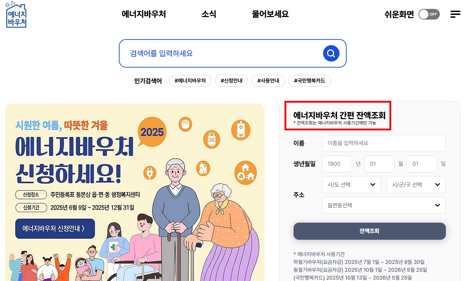The height and width of the screenshot is (281, 464).
Task: Click the 잔액조회 button
Action: coord(370,231)
